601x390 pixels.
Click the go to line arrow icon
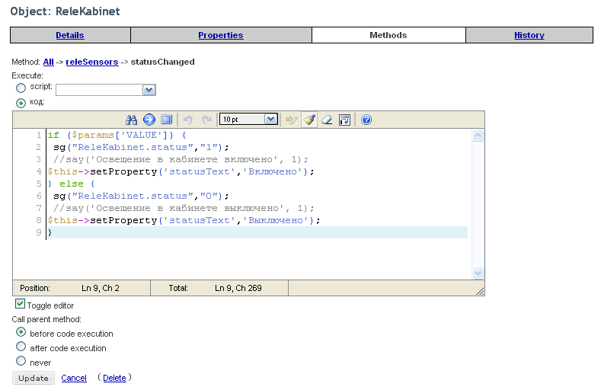pyautogui.click(x=149, y=120)
